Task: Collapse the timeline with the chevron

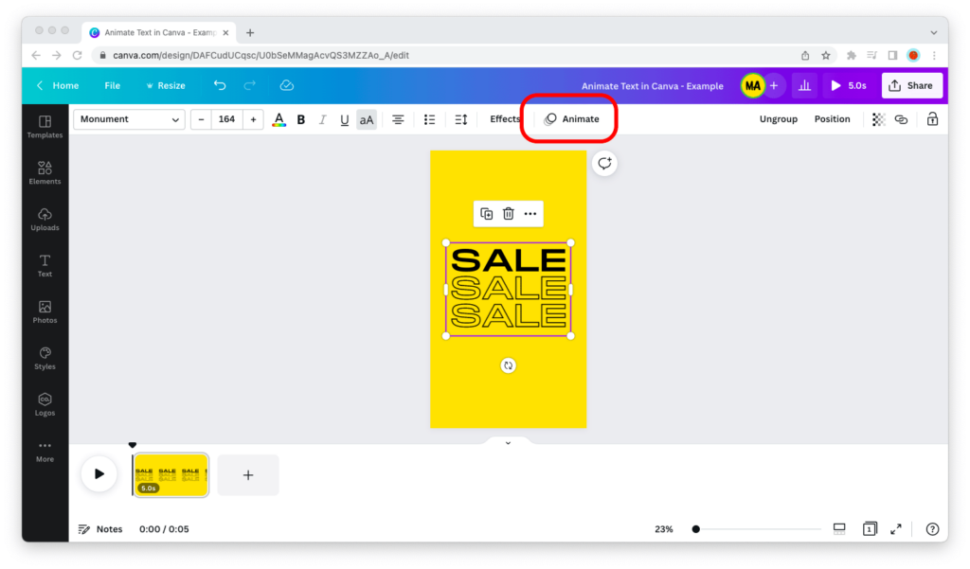Action: 508,443
